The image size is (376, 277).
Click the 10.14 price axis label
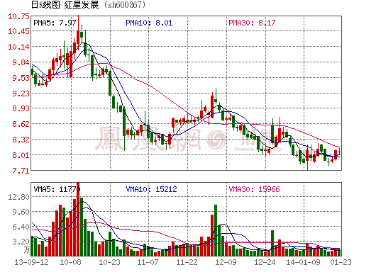[x=18, y=47]
